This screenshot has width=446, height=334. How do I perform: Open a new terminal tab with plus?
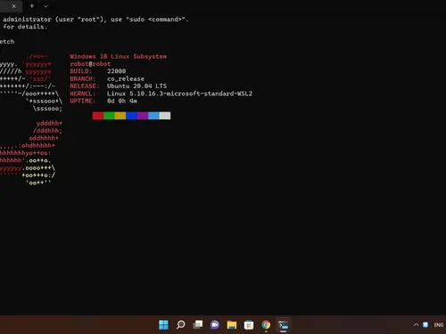32,6
